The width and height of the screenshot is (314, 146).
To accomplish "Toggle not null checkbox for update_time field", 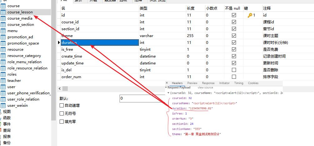I will click(x=233, y=63).
